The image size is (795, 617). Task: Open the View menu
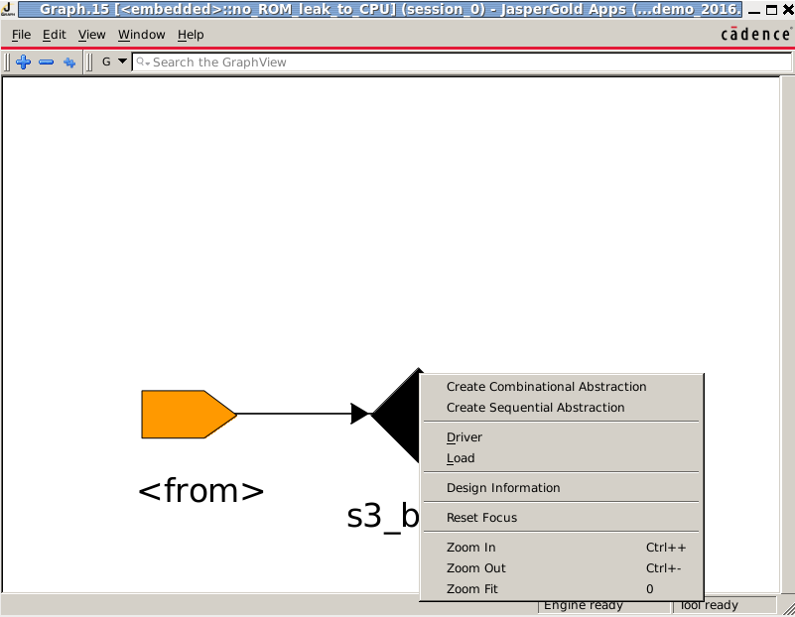coord(91,35)
